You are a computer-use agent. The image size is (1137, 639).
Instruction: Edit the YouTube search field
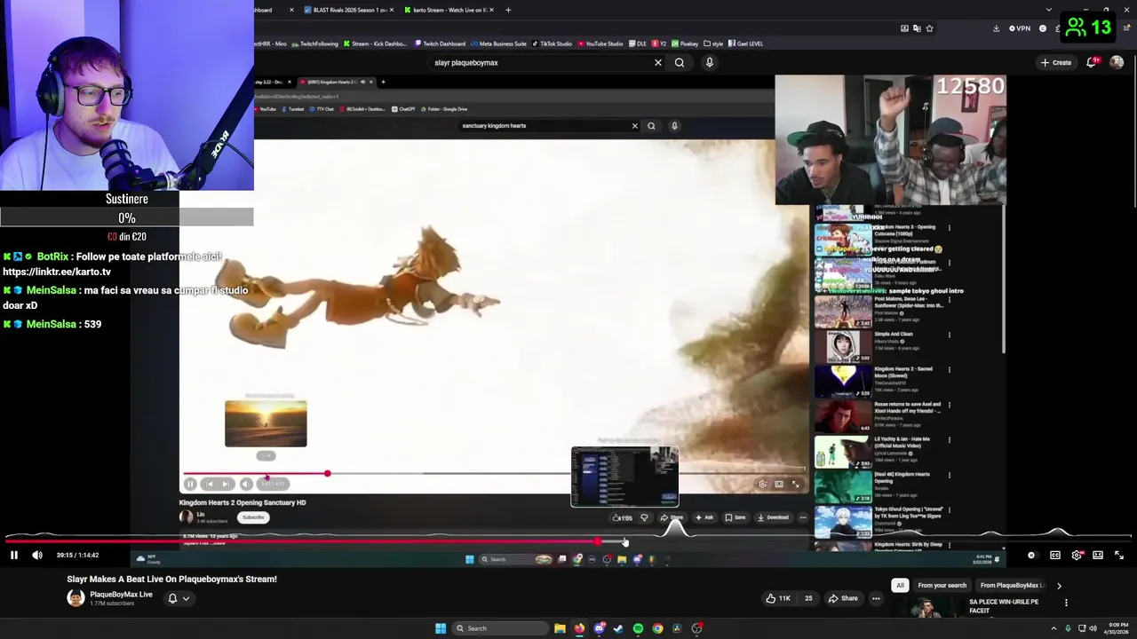click(542, 63)
